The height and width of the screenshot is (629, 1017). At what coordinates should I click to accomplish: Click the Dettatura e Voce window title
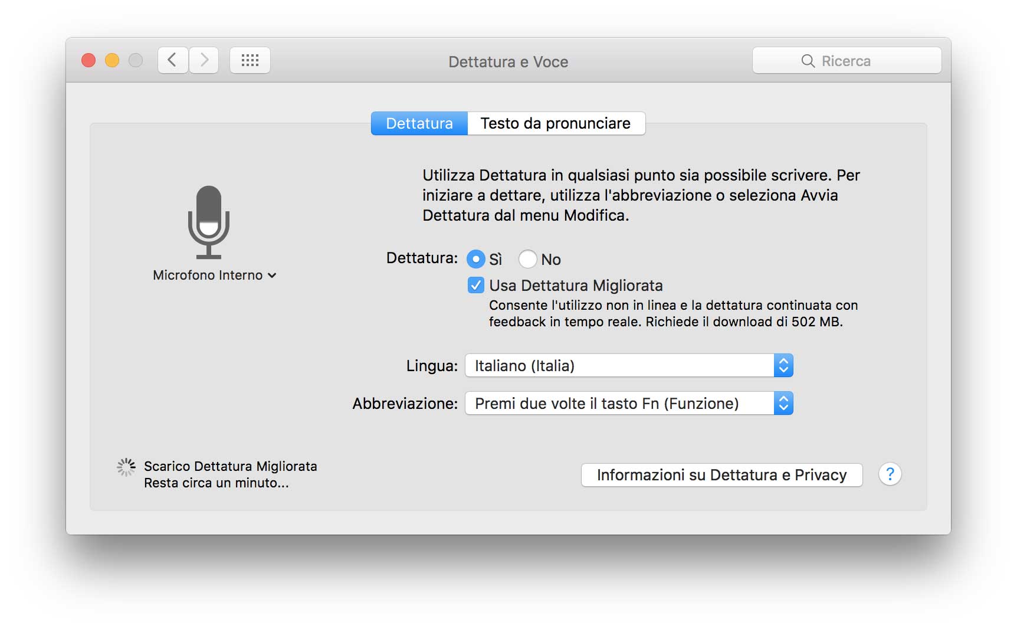[508, 62]
